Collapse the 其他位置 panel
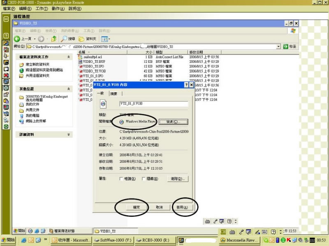Screen dimensions: 329x246 (69, 89)
